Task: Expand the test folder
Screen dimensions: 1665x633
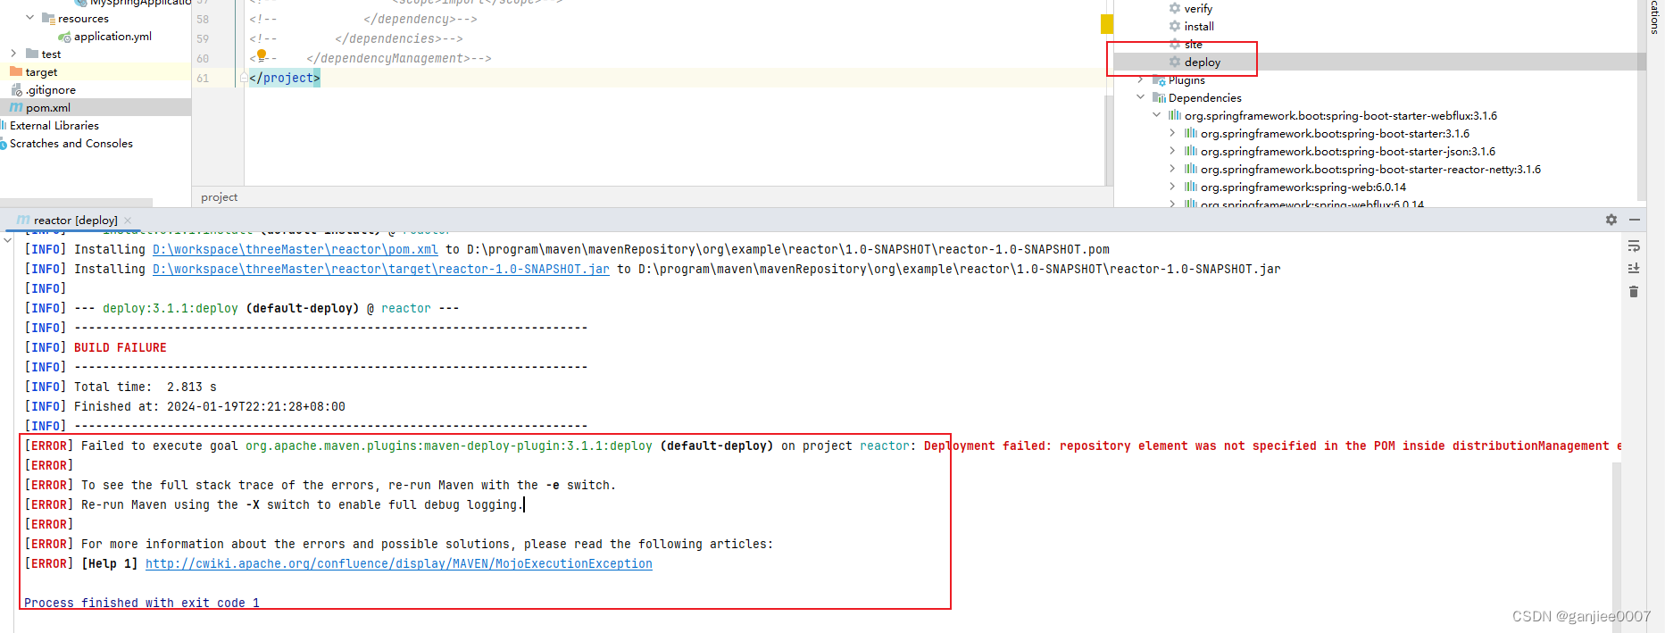Action: click(x=13, y=54)
